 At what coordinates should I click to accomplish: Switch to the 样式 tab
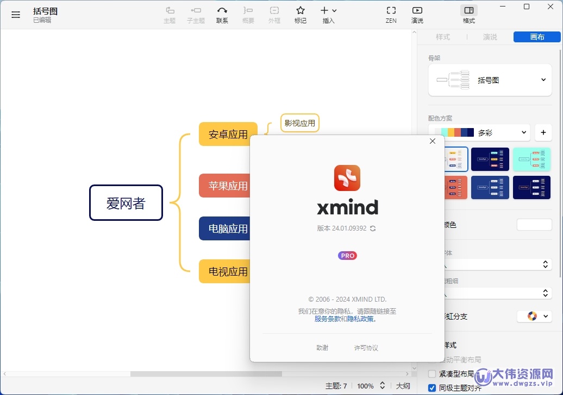coord(442,37)
